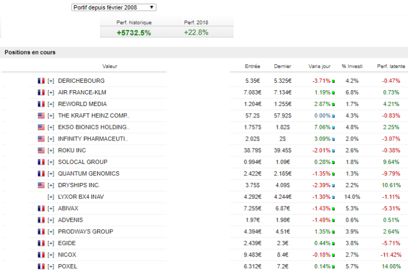Sort by the 'Varia jour' column header

tap(319, 66)
